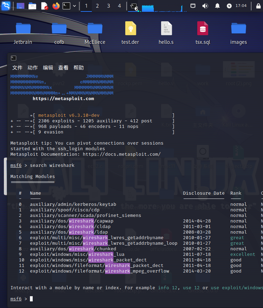This screenshot has width=263, height=308.
Task: Open the network connection tray icon
Action: coord(193,6)
